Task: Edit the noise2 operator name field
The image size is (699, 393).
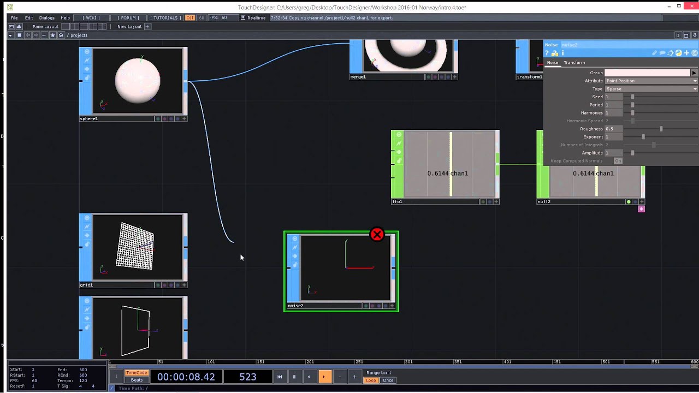Action: [628, 45]
